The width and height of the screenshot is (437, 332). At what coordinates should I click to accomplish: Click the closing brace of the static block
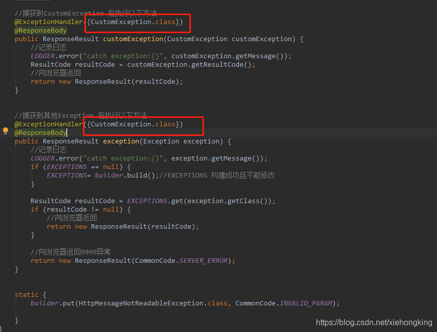pos(17,320)
